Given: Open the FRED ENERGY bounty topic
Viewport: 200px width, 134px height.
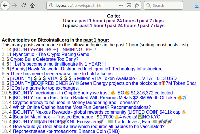Looking at the screenshot, I should coord(103,83).
